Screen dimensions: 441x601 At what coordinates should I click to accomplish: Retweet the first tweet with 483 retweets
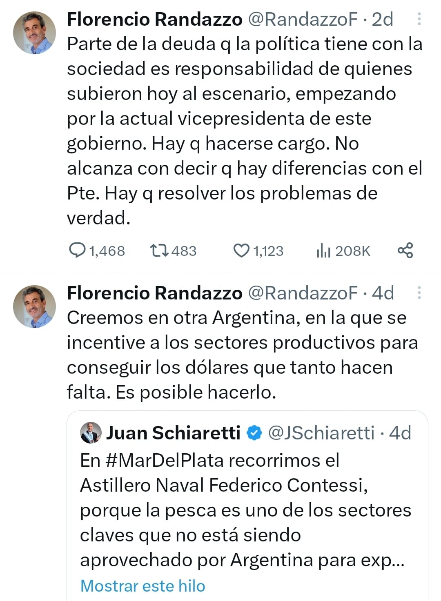(159, 251)
